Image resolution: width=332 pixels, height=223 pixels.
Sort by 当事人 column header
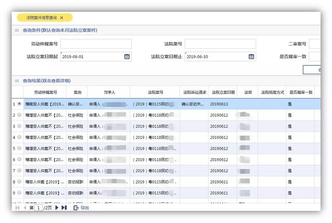109,92
